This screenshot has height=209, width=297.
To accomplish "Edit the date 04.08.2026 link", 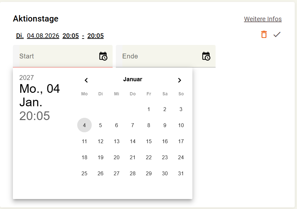I will point(43,36).
